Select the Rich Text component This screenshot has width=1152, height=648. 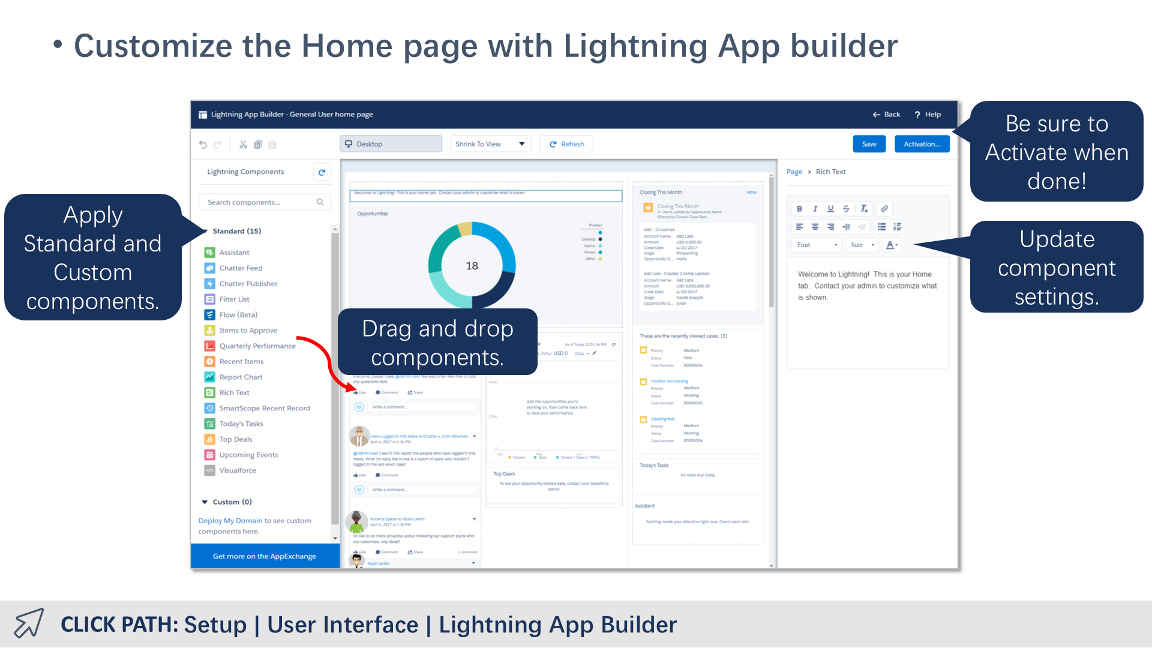227,393
